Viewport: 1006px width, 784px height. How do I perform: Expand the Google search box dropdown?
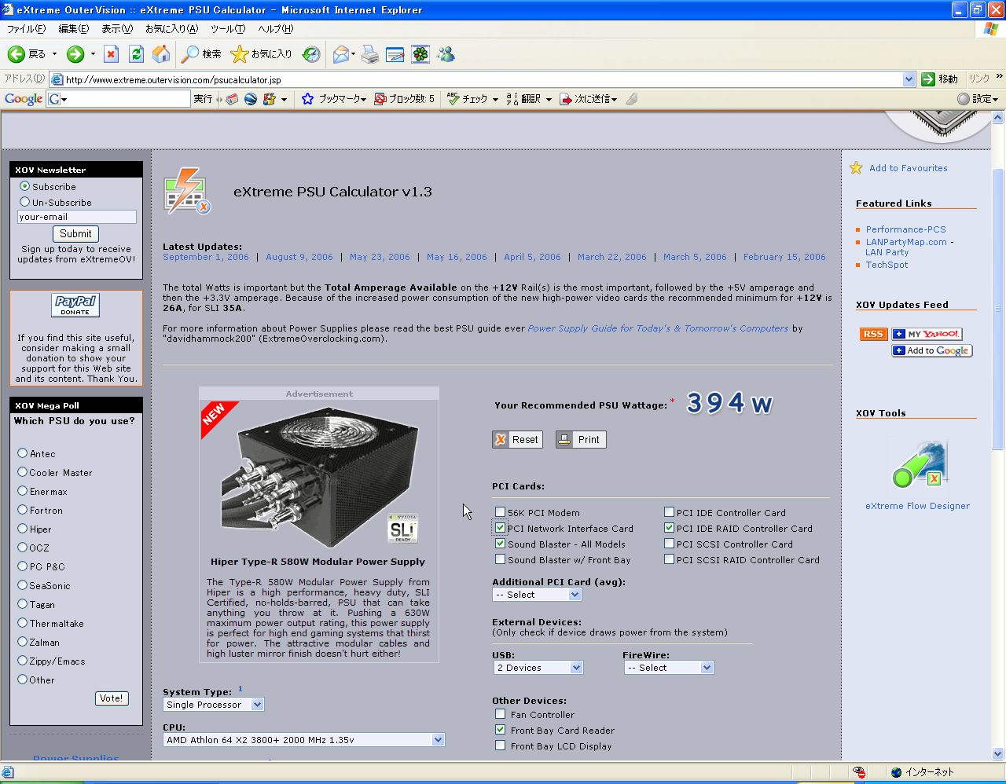[64, 99]
